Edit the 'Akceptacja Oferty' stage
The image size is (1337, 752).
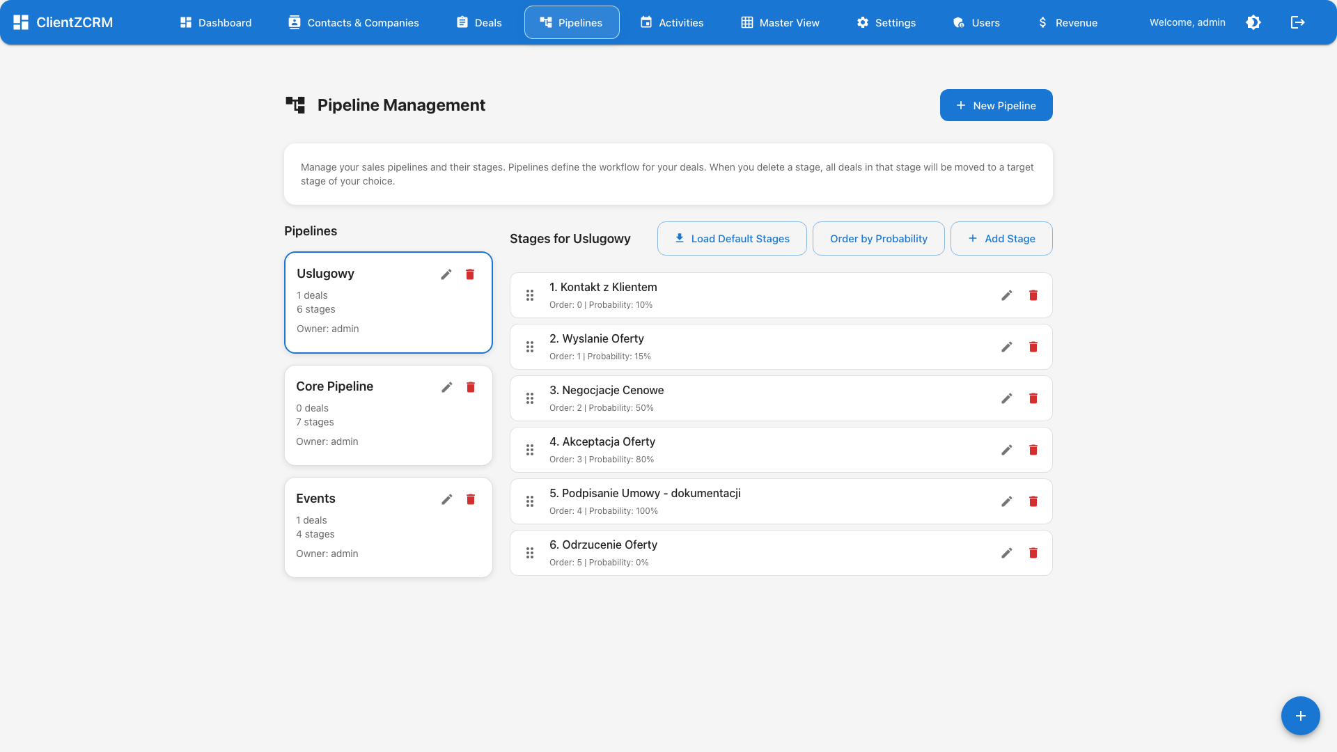1007,450
